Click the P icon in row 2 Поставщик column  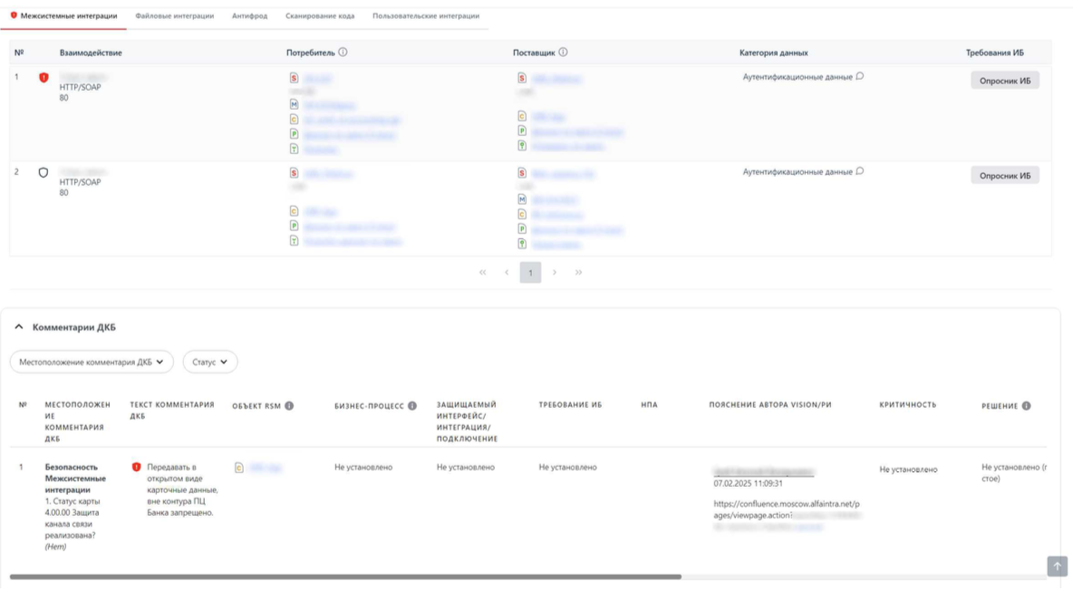click(x=521, y=228)
